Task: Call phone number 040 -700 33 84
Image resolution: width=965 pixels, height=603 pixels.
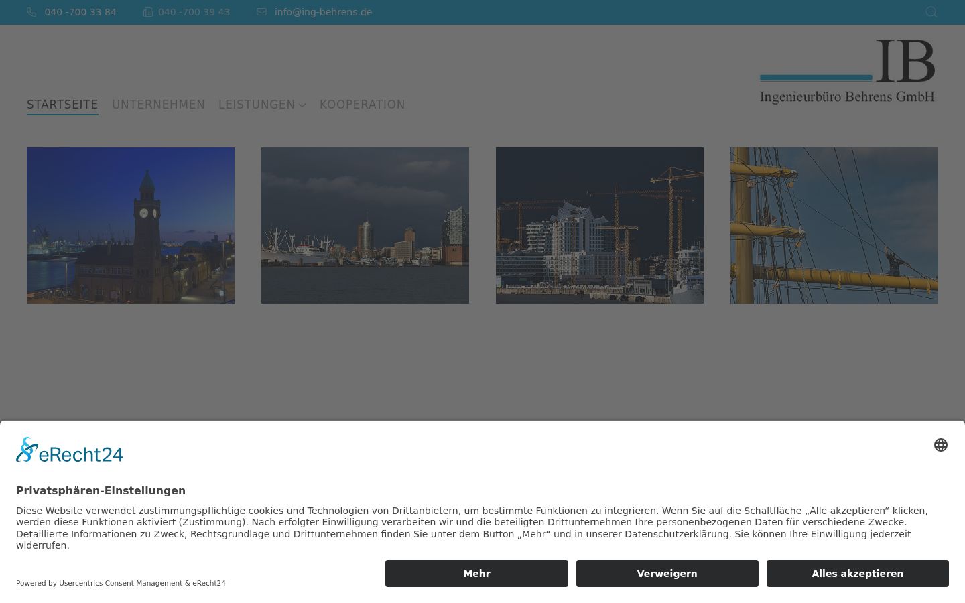Action: [80, 12]
